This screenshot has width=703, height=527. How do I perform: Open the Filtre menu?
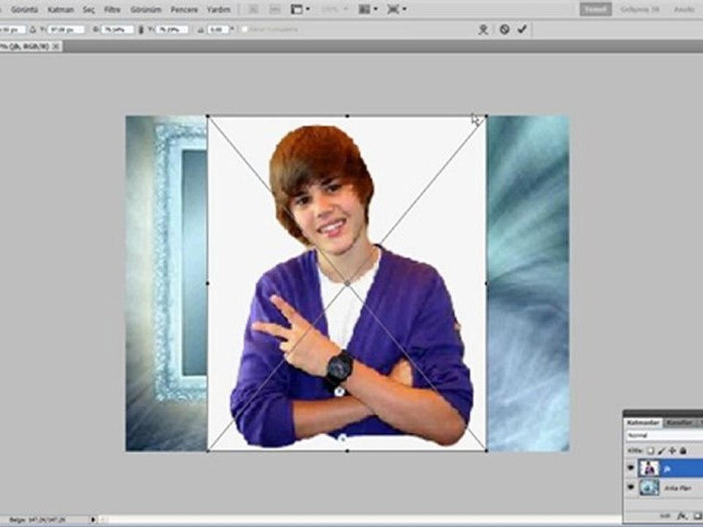click(x=113, y=10)
